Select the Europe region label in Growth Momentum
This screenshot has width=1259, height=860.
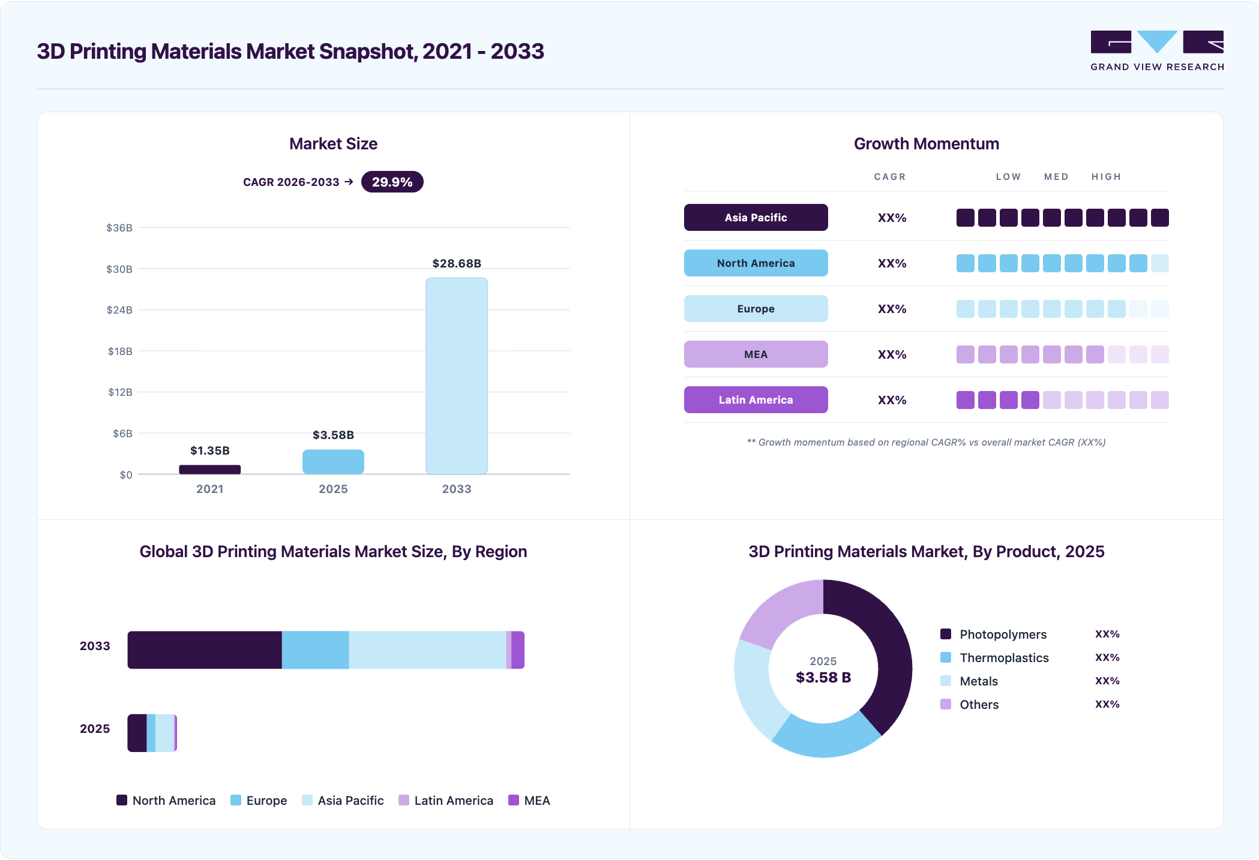[756, 308]
